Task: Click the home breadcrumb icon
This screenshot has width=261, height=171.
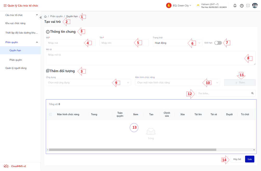Action: pos(45,16)
